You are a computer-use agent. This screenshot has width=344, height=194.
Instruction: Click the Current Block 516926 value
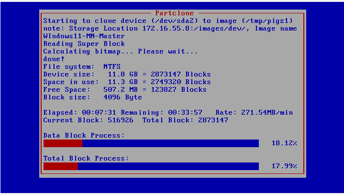(121, 120)
